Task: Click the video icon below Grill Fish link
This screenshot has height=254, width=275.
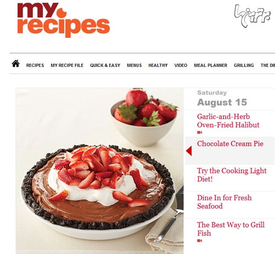Action: pos(200,241)
